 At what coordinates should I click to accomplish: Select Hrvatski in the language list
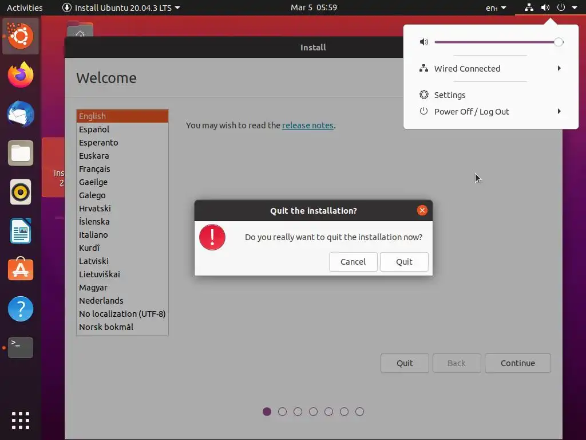[122, 209]
